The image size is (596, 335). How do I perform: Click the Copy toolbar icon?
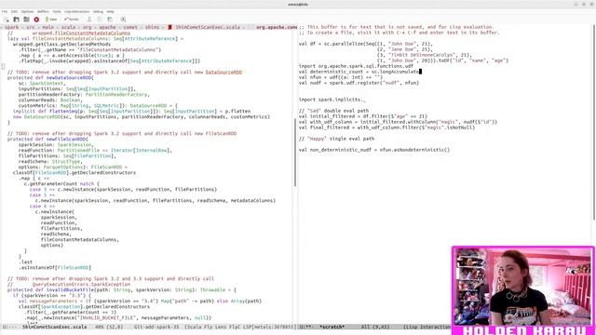point(100,20)
